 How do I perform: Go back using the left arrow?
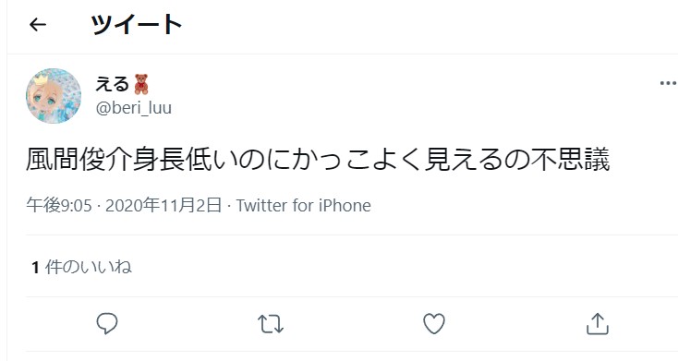[x=38, y=25]
